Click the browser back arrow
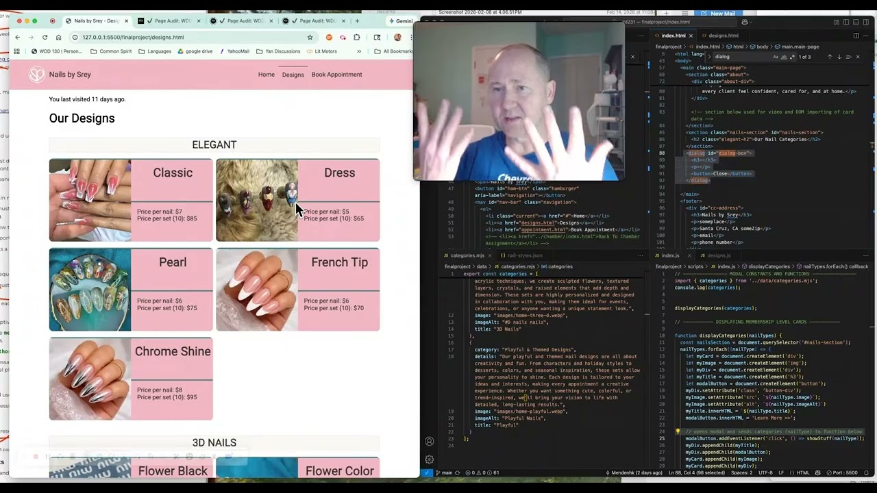877x493 pixels. coord(18,37)
